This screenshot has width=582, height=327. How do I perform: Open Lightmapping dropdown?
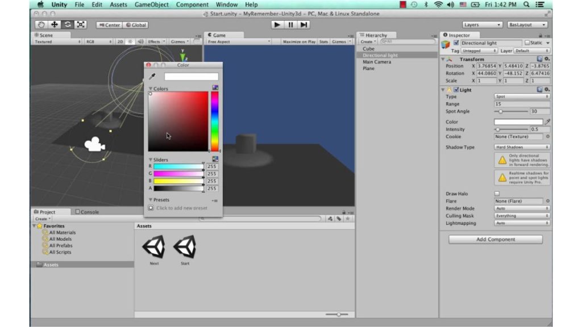522,223
